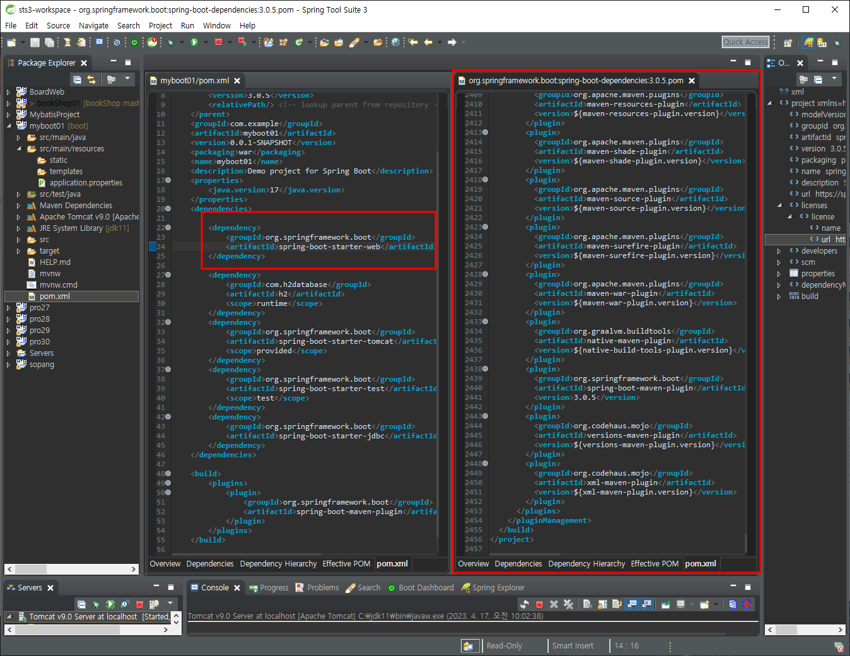Expand the Maven Dependencies node
The height and width of the screenshot is (656, 850).
click(19, 206)
